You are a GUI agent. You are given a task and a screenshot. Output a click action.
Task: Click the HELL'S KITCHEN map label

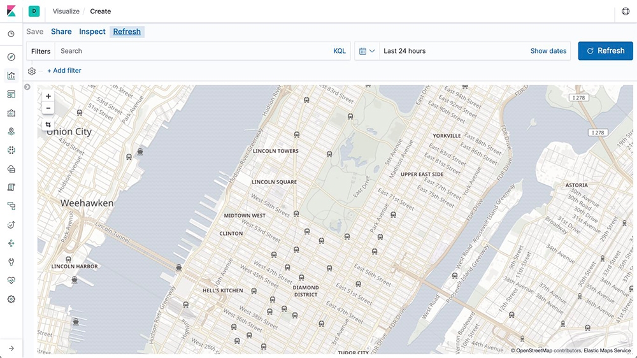coord(222,290)
